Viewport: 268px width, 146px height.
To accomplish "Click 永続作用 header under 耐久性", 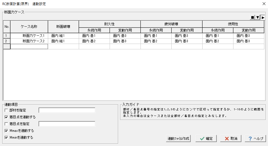I will [94, 30].
